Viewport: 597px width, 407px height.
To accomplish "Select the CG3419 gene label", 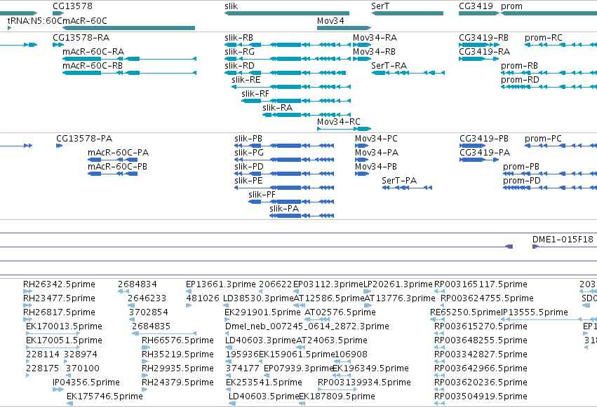I will (x=476, y=6).
